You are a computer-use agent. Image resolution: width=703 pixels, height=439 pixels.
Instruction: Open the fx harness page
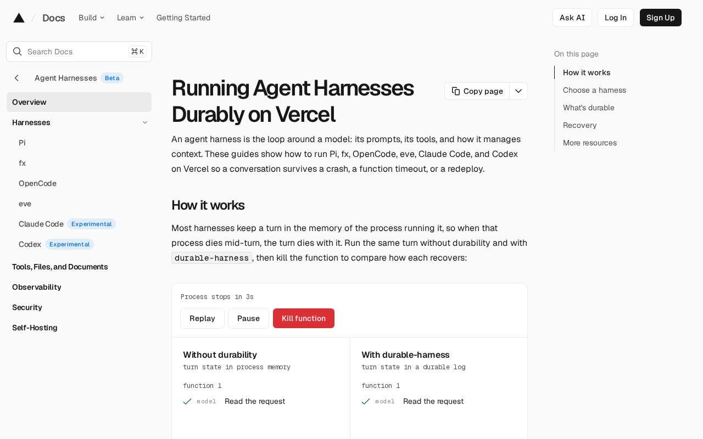(x=22, y=163)
